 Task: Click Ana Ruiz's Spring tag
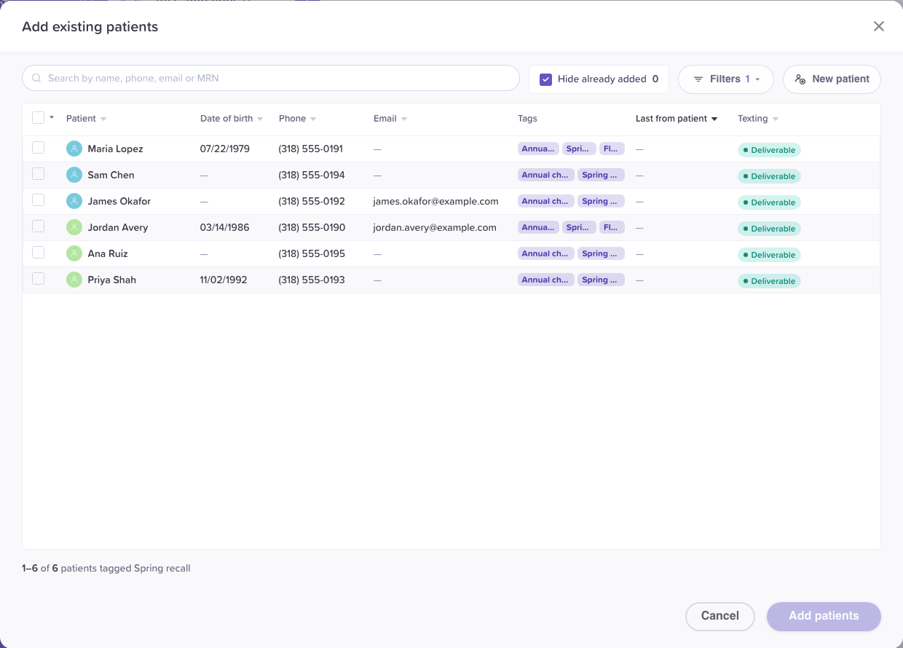tap(601, 253)
